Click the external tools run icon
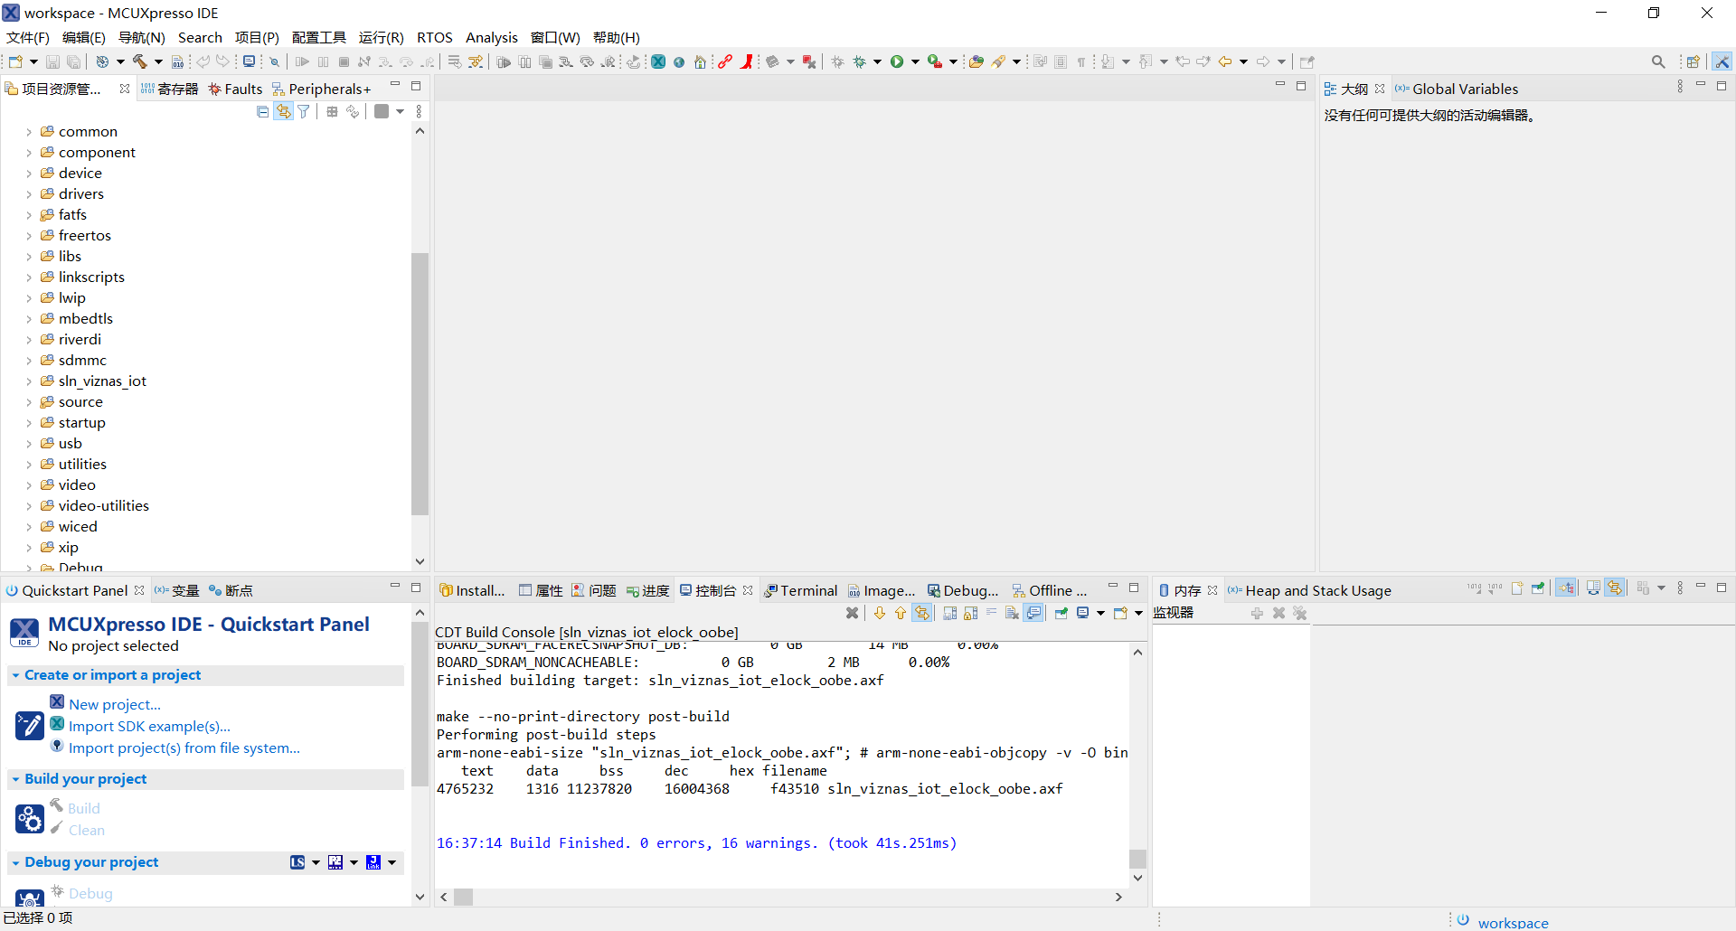 click(x=935, y=61)
